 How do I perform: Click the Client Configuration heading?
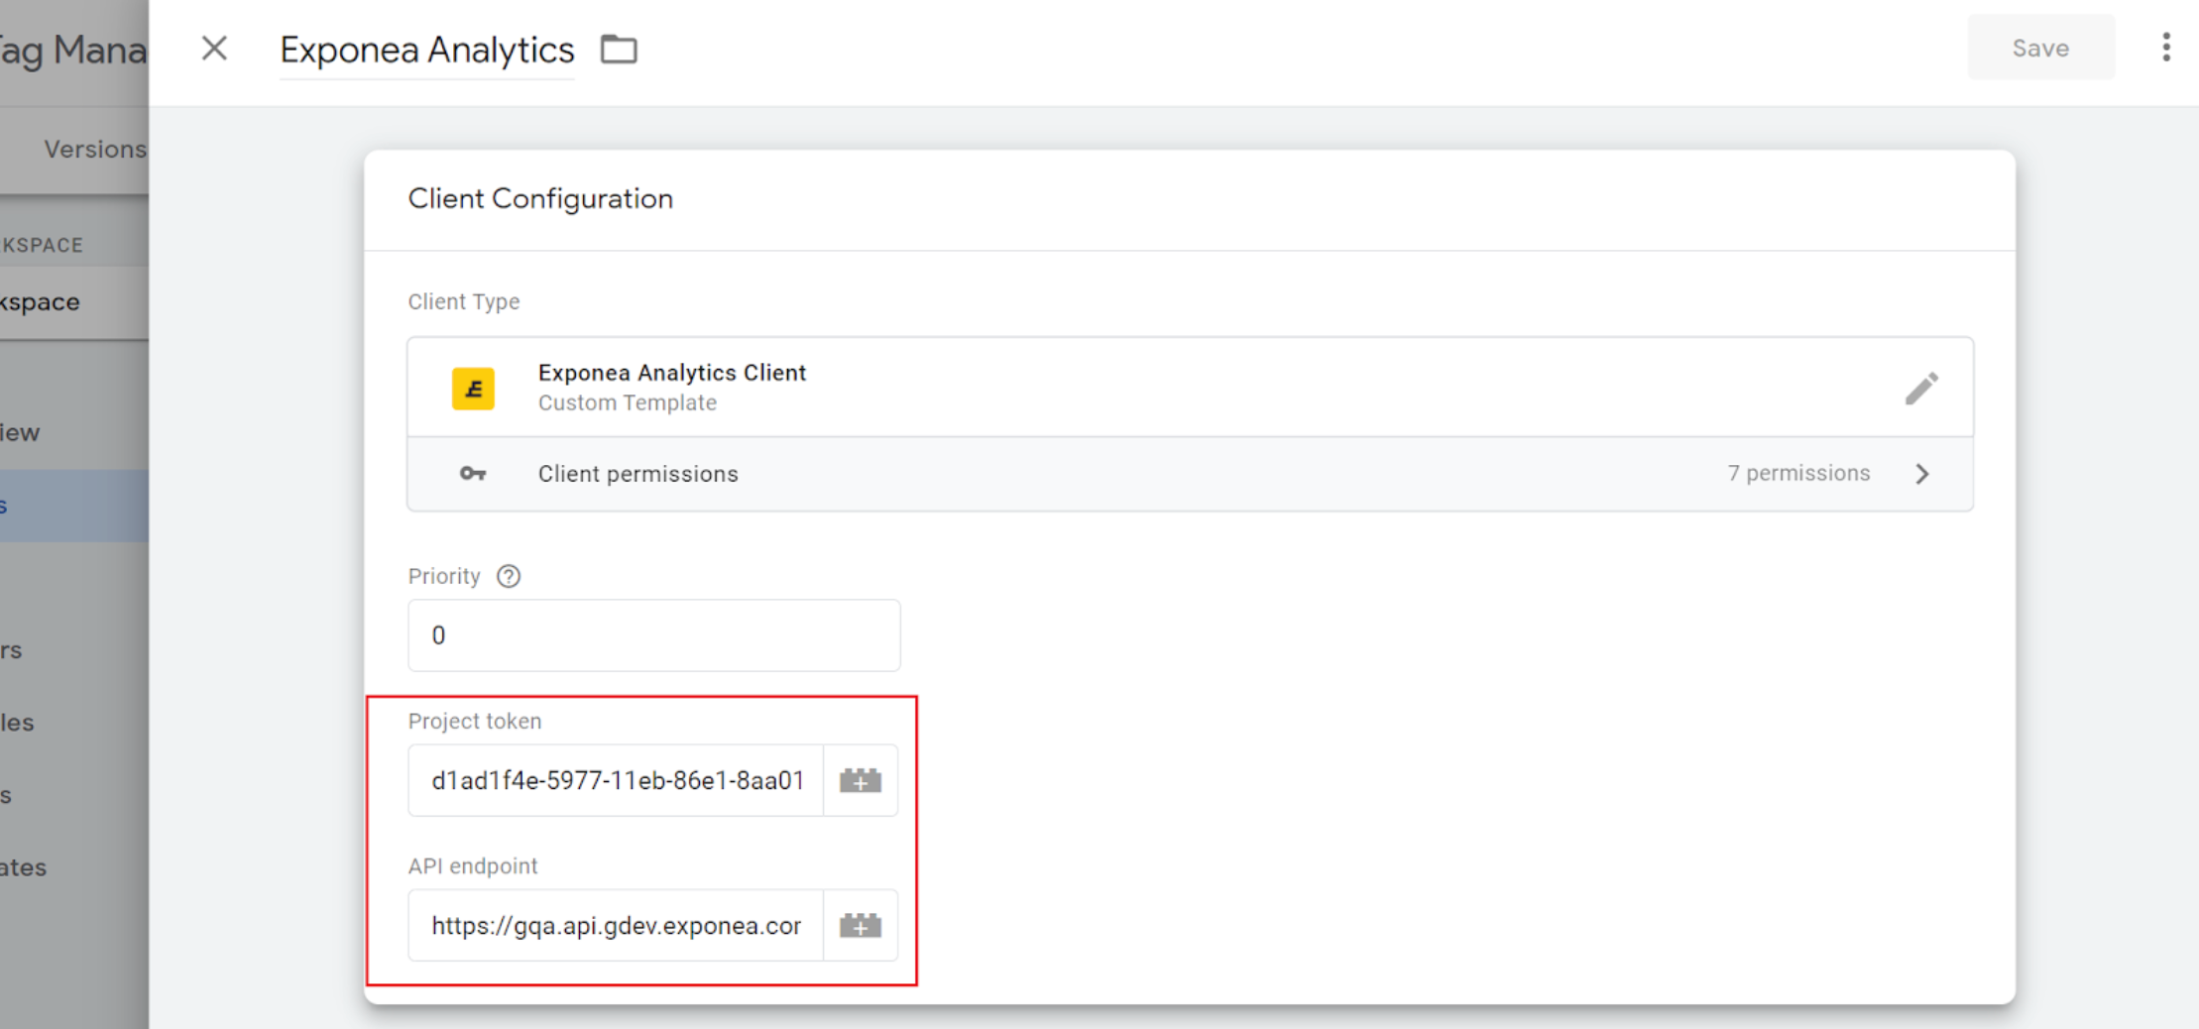[540, 198]
